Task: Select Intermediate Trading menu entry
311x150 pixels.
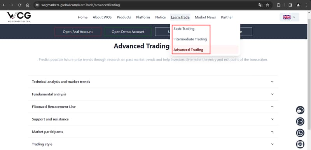Action: click(x=190, y=39)
